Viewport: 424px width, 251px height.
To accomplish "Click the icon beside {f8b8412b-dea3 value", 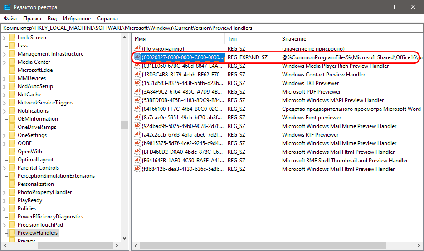I will coord(137,169).
